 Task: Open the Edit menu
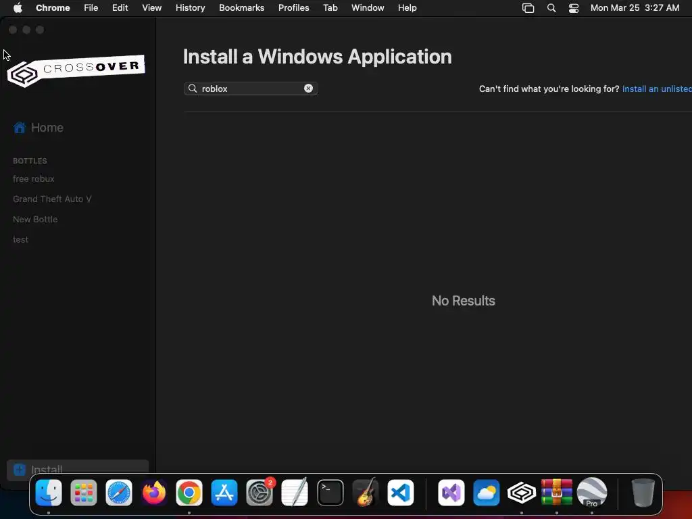(x=120, y=7)
